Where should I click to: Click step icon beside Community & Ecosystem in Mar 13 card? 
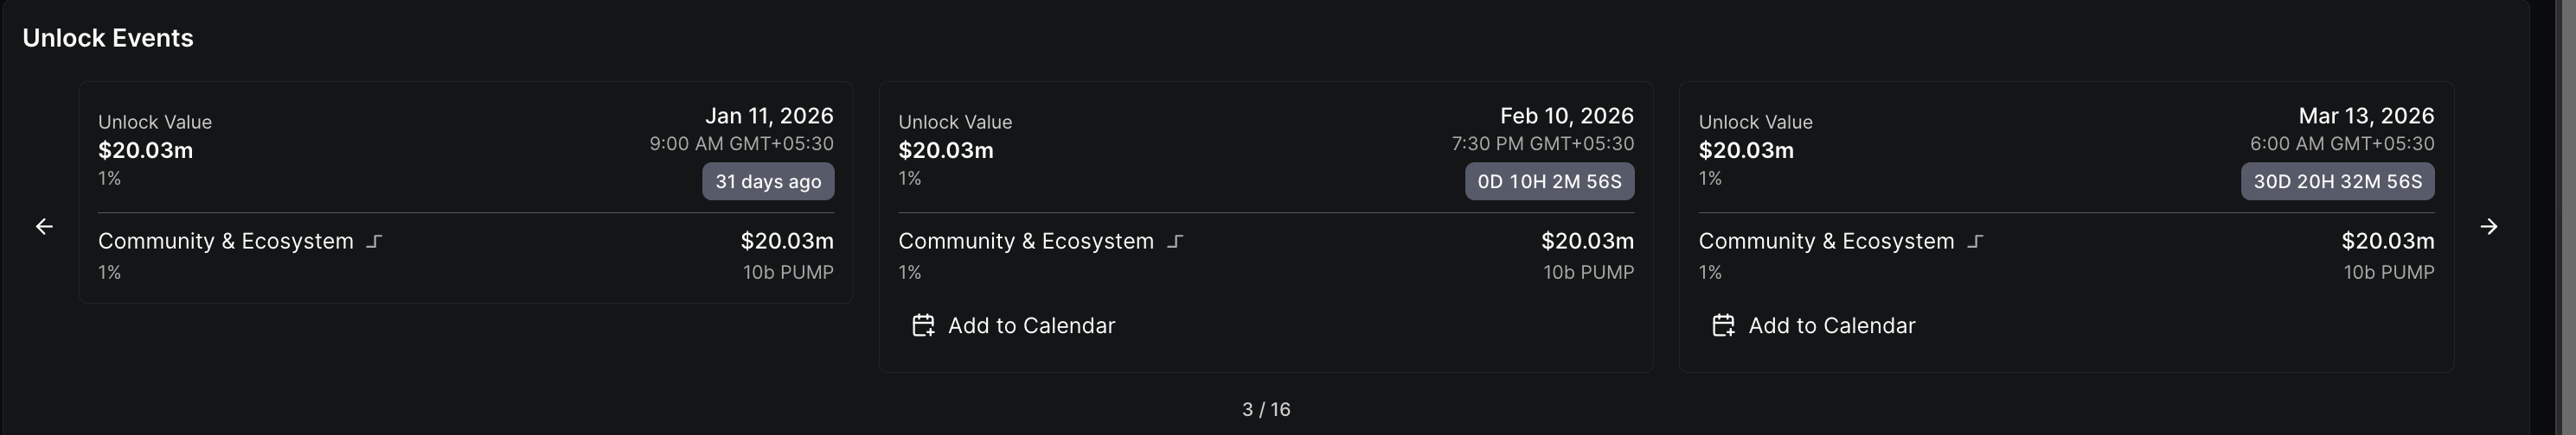click(x=1975, y=242)
